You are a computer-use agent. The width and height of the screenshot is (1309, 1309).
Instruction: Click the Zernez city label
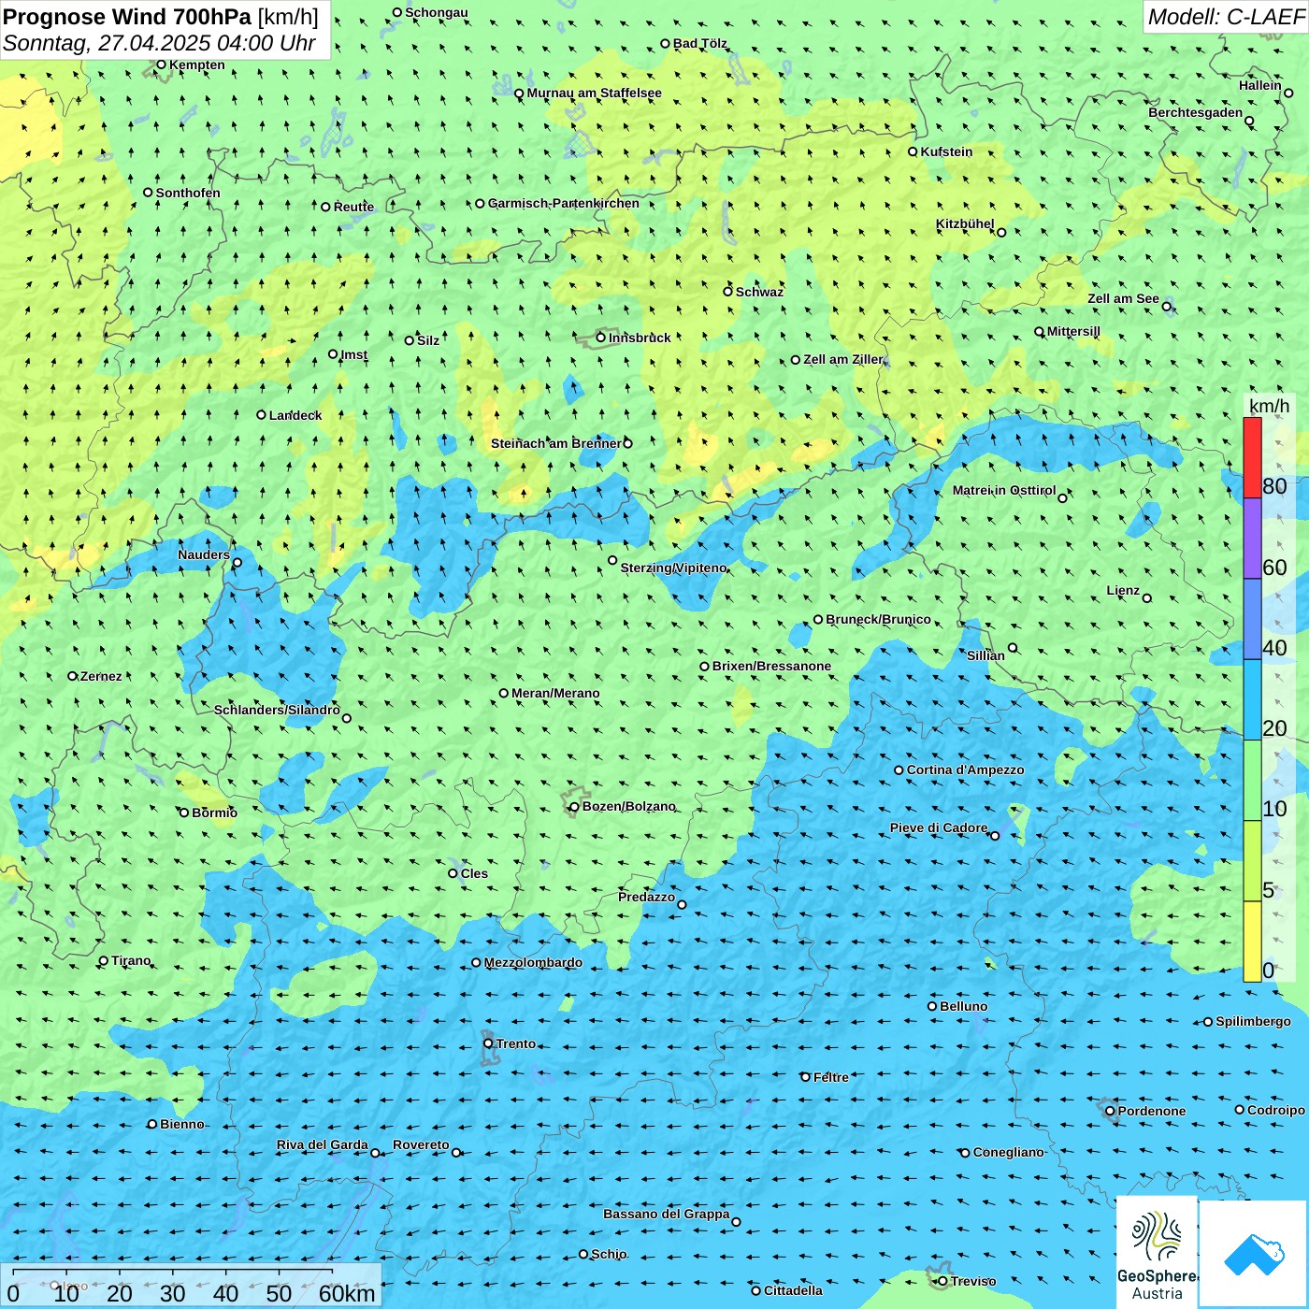[x=101, y=676]
